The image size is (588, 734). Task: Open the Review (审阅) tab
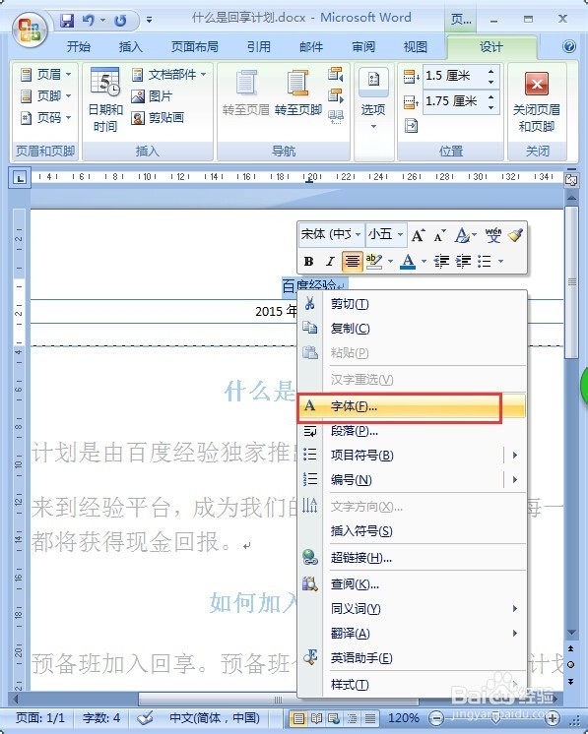(x=363, y=46)
